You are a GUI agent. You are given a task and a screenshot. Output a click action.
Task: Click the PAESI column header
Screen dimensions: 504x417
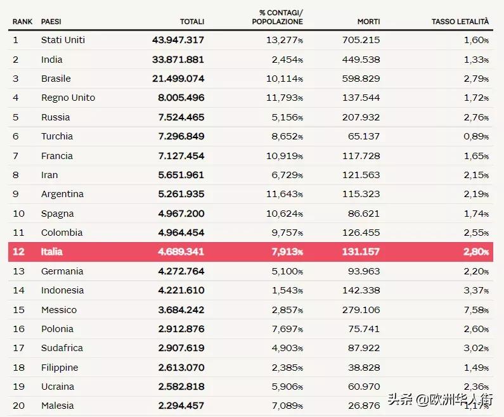tap(51, 22)
